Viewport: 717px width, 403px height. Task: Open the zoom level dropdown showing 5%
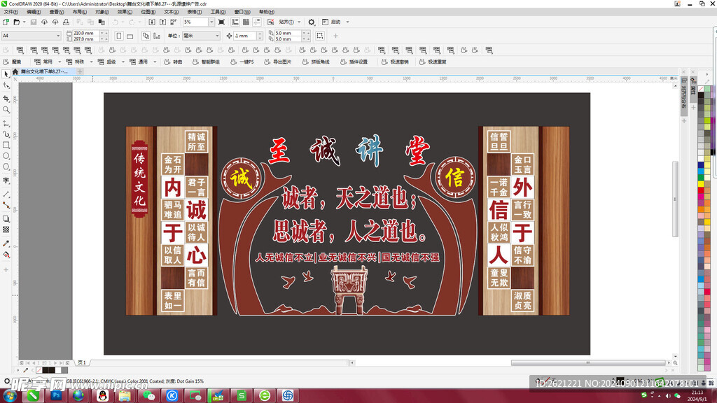211,22
